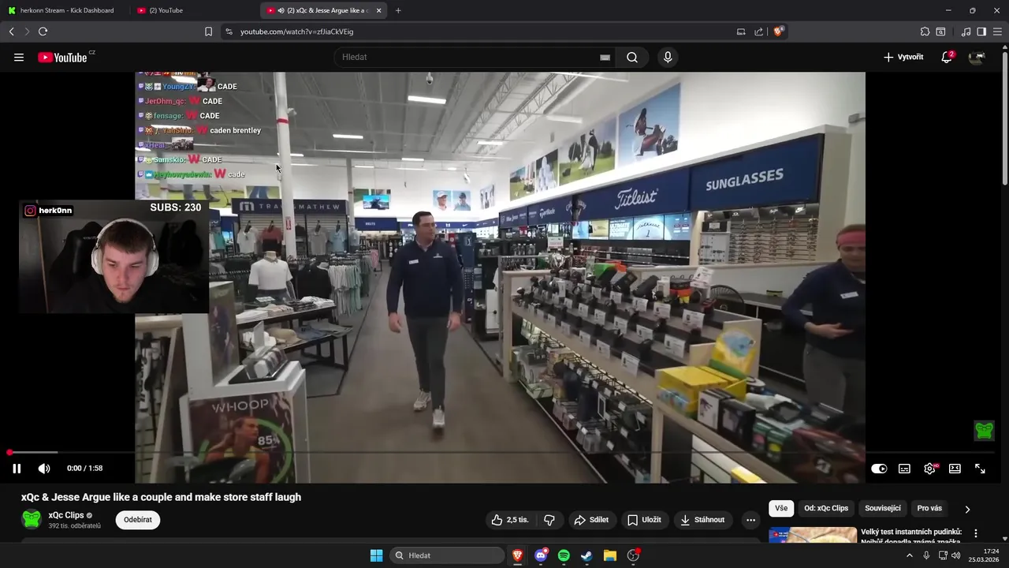This screenshot has height=568, width=1009.
Task: Show more filter chips with arrow
Action: 967,509
